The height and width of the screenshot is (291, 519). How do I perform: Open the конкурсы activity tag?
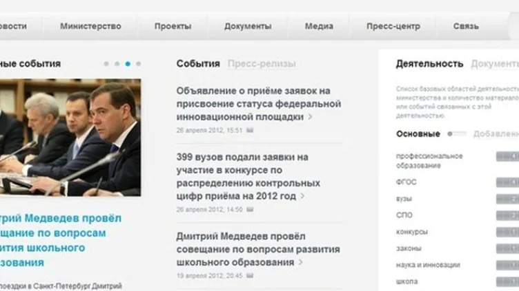[412, 232]
